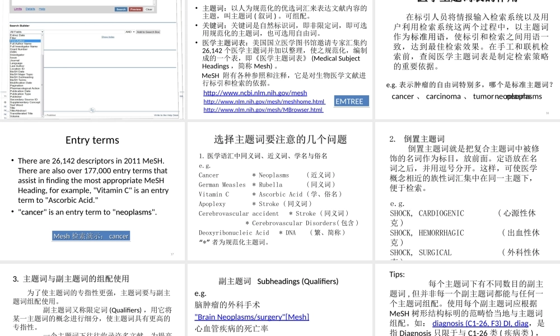Click the Details link

coord(30,9)
